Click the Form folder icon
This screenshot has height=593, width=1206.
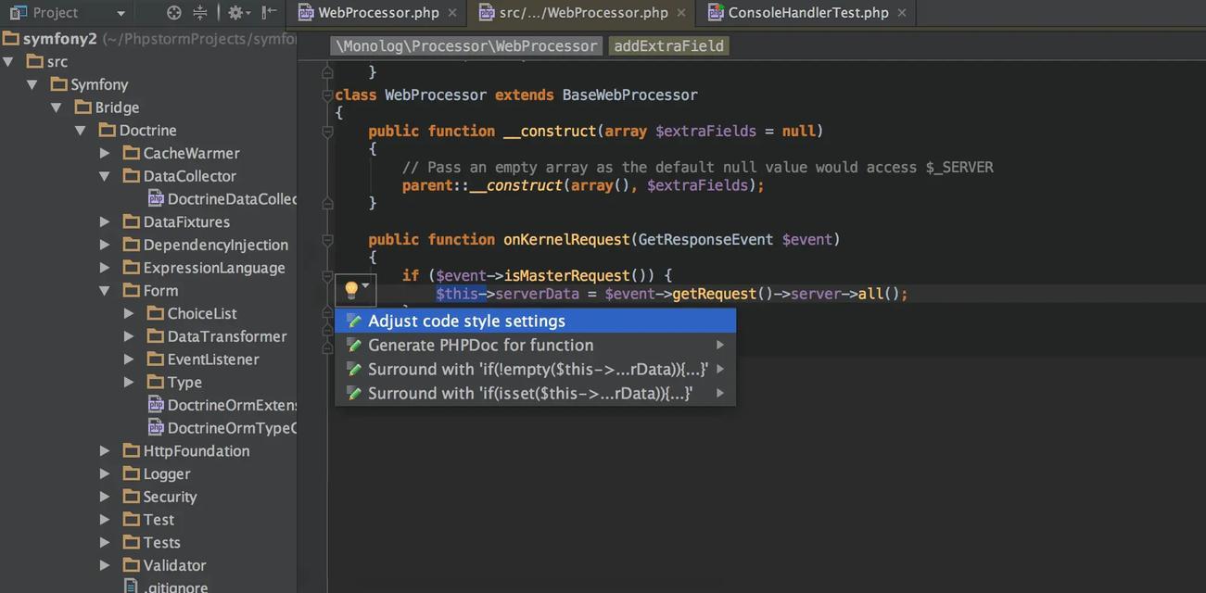[132, 290]
